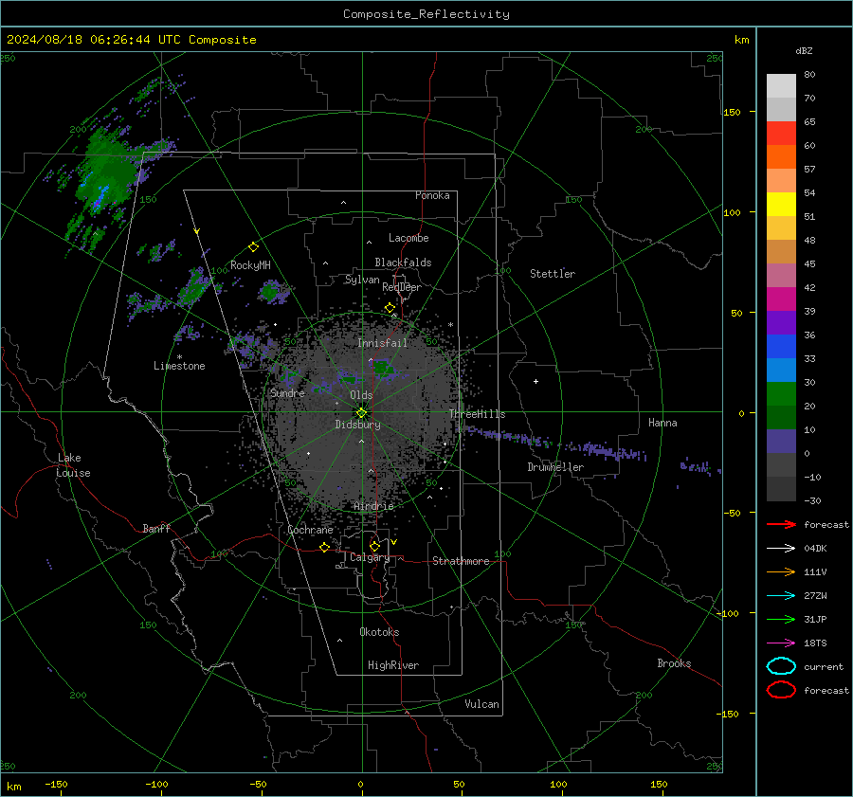Click the asterisk marker above Limestone

pos(179,357)
